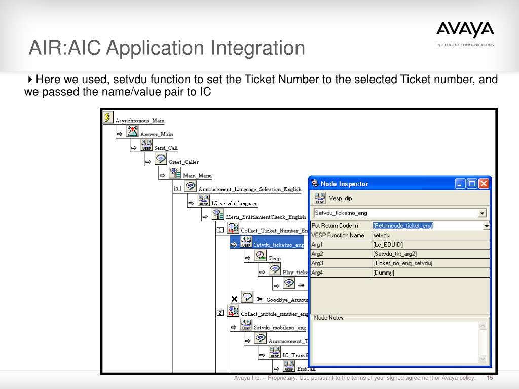This screenshot has height=389, width=519.
Task: Click inside the Node Notes text area
Action: 395,342
